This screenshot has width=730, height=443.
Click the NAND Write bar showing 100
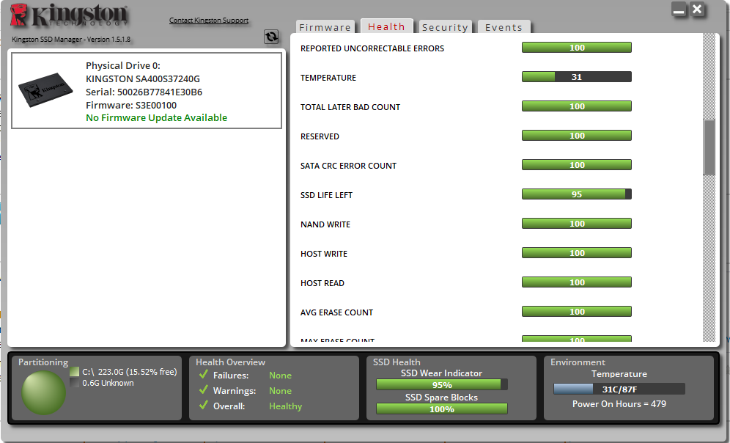coord(576,224)
